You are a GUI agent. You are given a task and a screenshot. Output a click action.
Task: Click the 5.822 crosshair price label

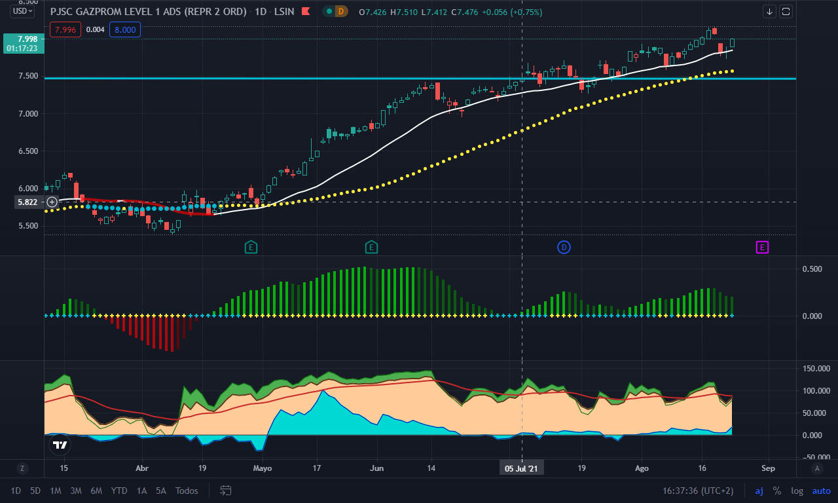[x=27, y=202]
